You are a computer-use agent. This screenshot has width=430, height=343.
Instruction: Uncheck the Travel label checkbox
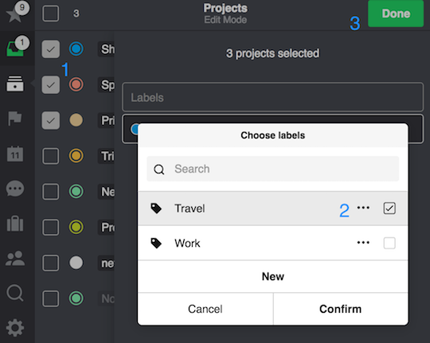[389, 209]
